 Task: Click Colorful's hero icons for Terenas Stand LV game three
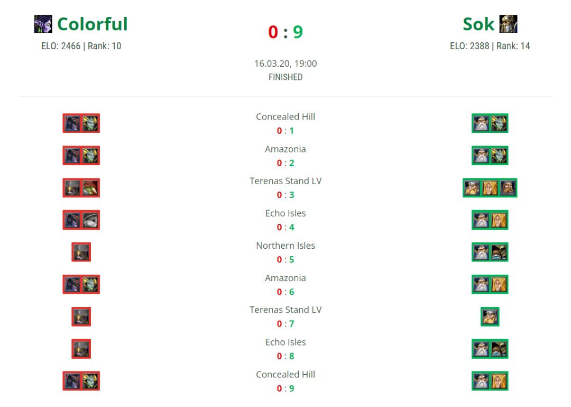click(81, 188)
